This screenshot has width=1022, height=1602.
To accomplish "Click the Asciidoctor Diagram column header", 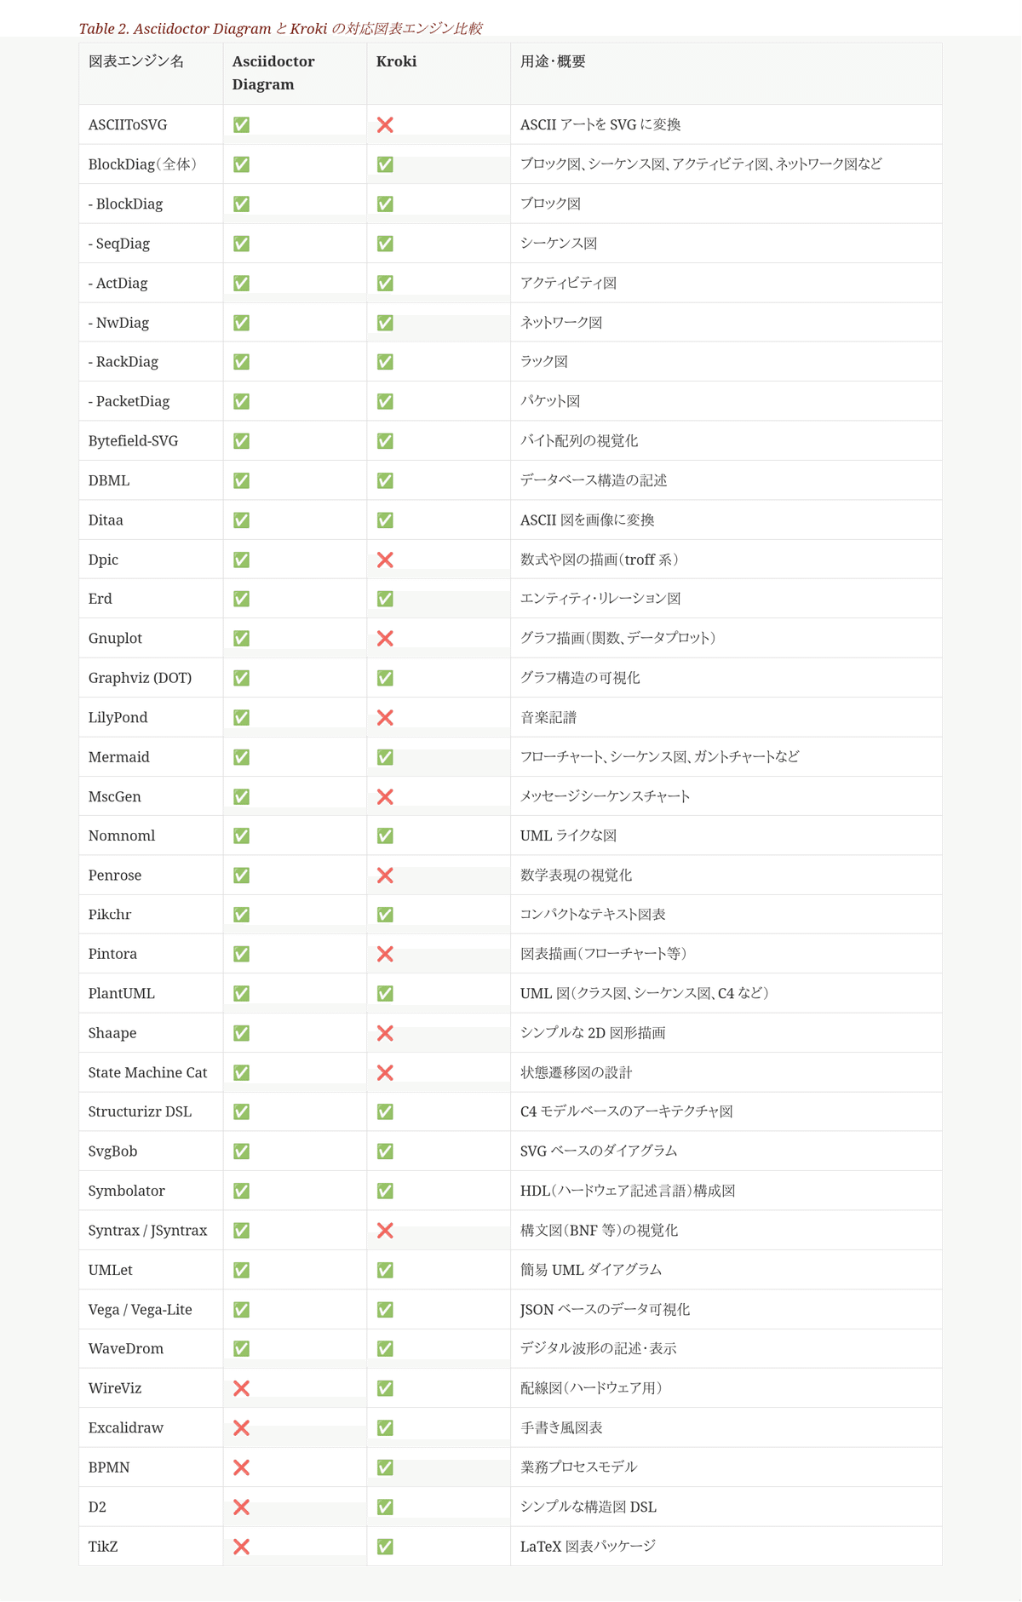I will [x=273, y=73].
